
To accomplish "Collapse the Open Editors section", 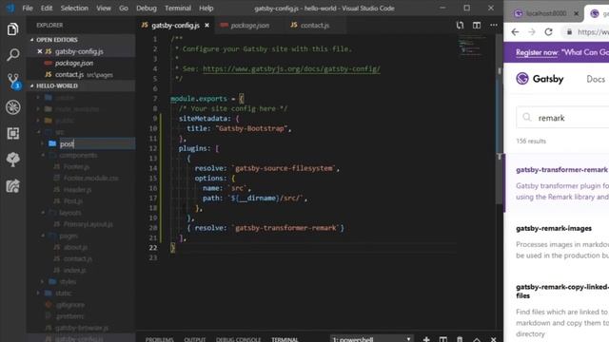I will pyautogui.click(x=31, y=40).
